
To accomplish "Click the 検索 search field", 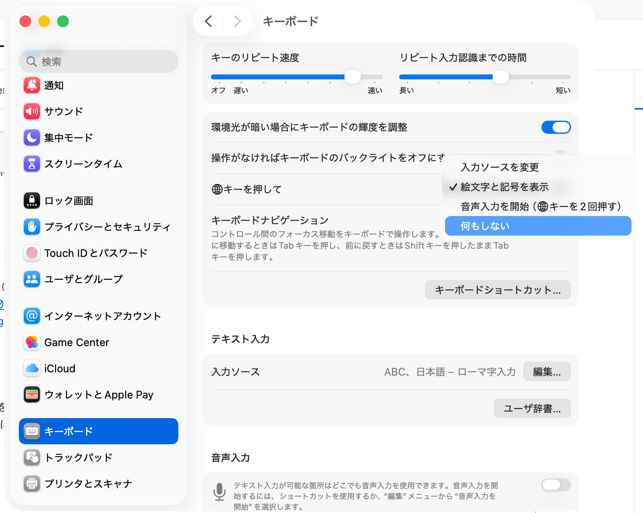I will 99,62.
